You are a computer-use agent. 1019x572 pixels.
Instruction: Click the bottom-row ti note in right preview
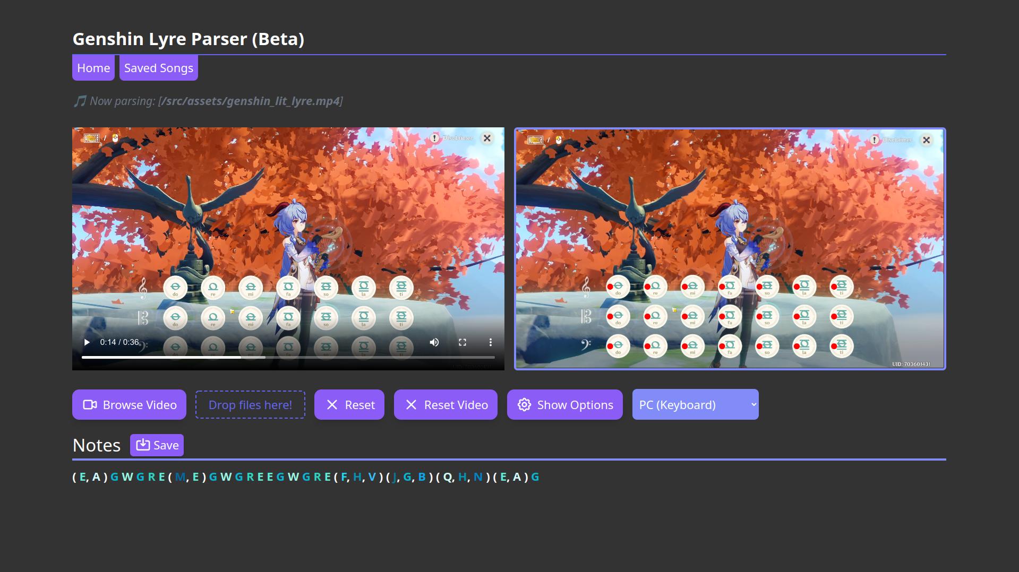click(842, 346)
